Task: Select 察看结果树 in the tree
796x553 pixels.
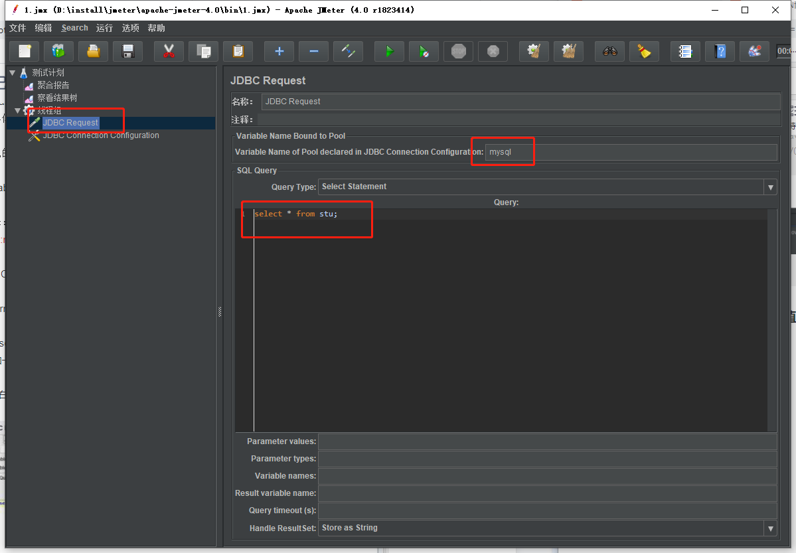Action: 57,98
